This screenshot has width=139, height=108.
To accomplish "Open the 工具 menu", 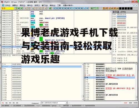I will click(59, 6).
